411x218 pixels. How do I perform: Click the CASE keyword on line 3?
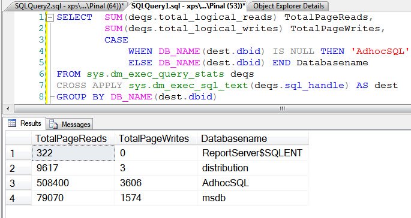point(116,40)
